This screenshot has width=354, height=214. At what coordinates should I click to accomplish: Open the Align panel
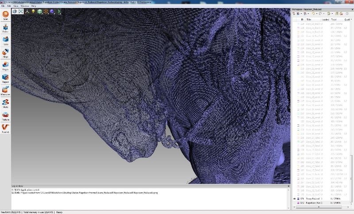5,53
